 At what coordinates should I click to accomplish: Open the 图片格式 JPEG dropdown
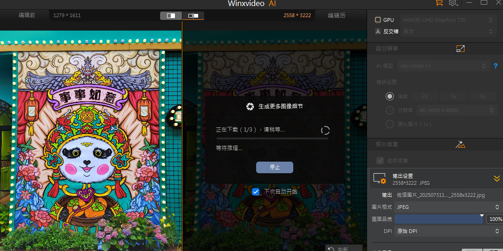[x=447, y=207]
